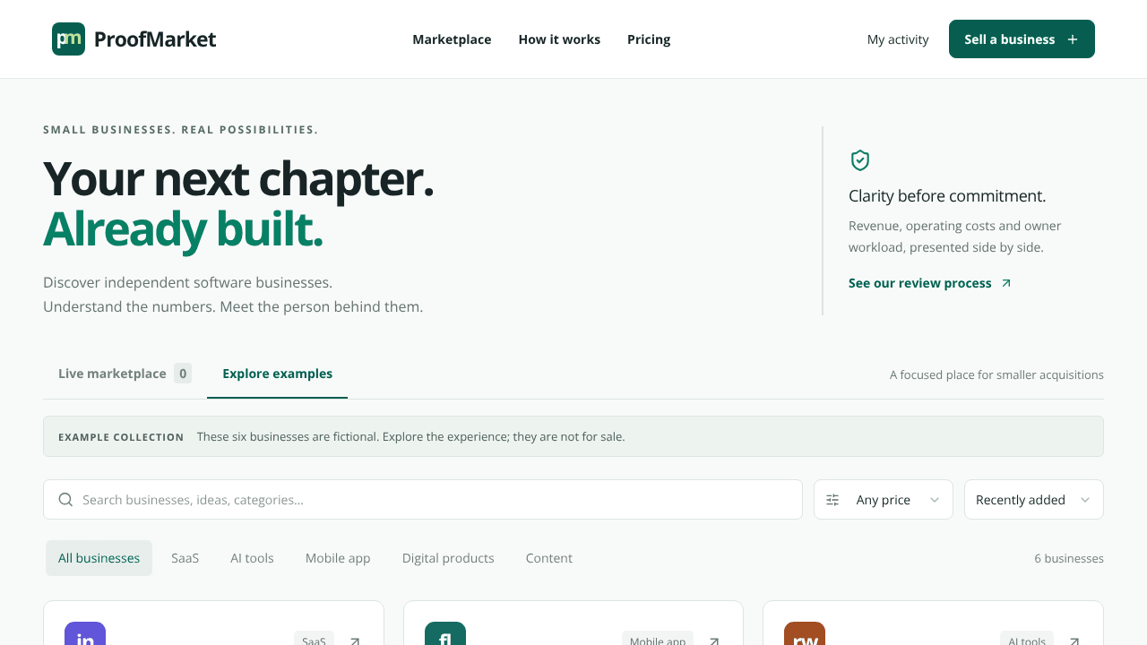Open the Any price dropdown

coord(884,500)
